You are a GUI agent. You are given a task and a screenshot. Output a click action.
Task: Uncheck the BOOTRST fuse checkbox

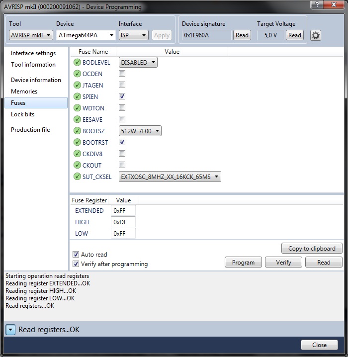tap(122, 142)
